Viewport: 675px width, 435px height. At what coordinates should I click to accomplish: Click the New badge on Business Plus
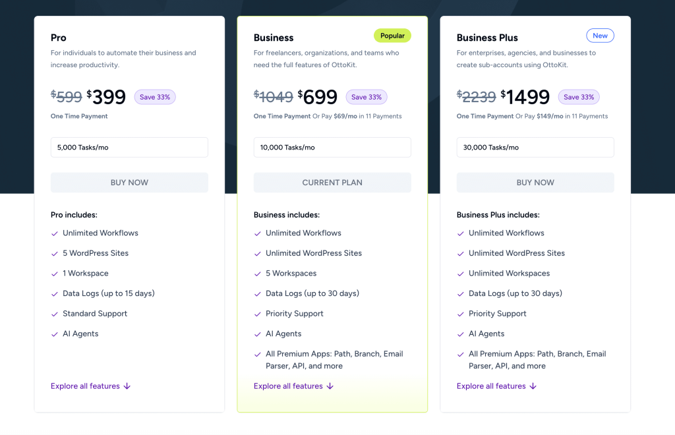pyautogui.click(x=600, y=36)
